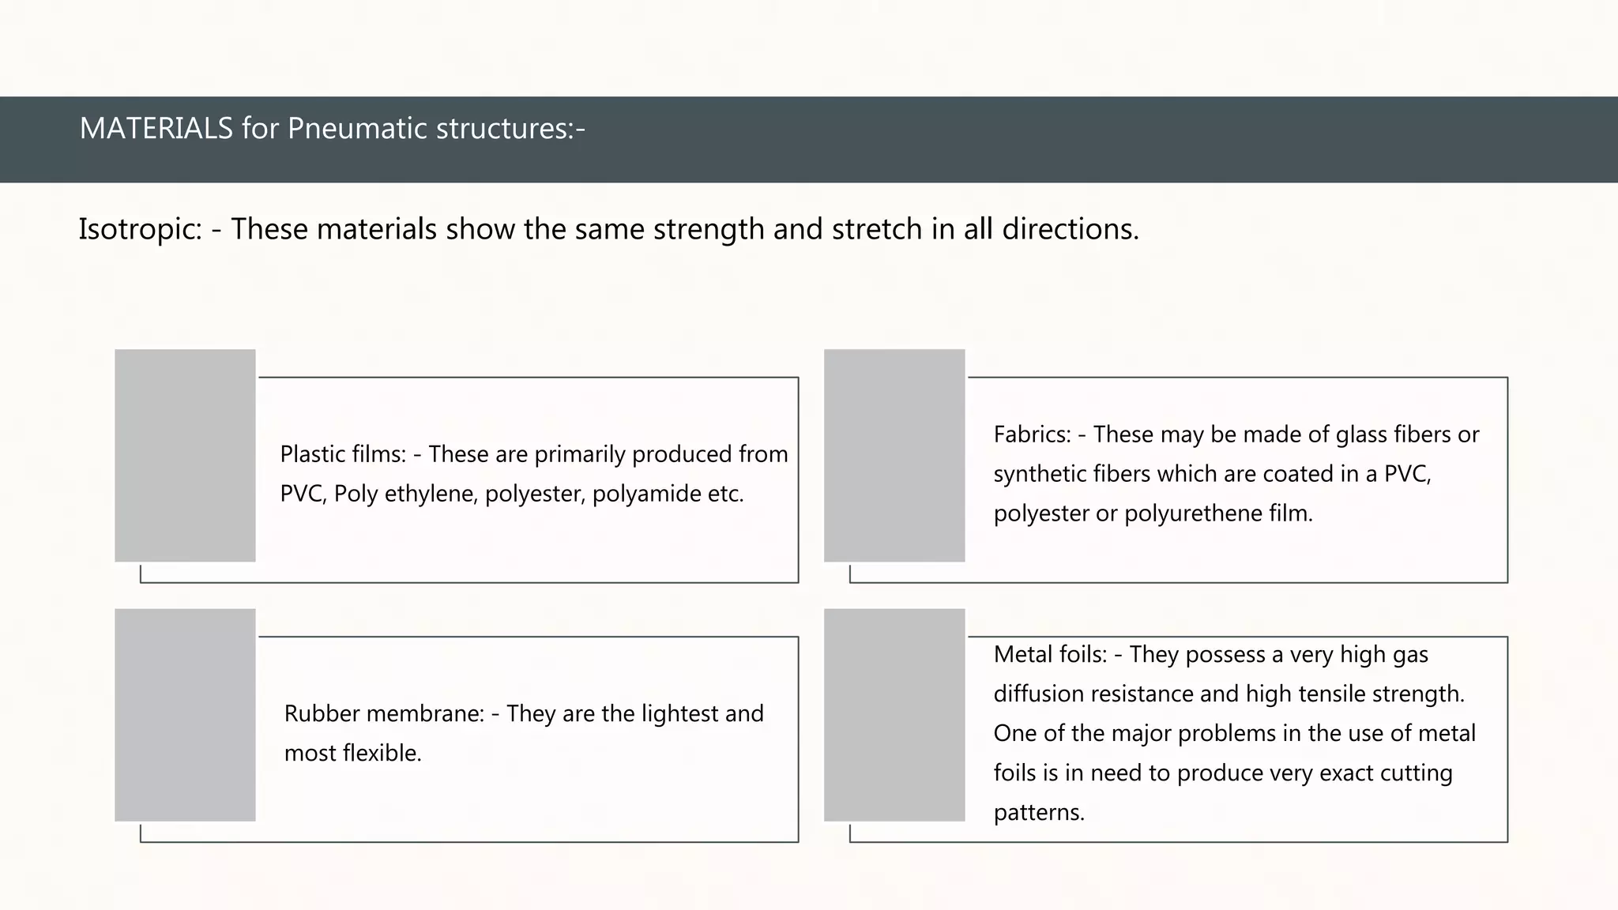Click the 'Plastic films:' label
This screenshot has width=1618, height=910.
click(x=342, y=454)
